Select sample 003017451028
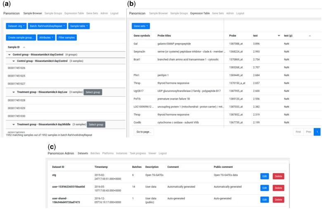The image size is (322, 209). click(x=17, y=100)
